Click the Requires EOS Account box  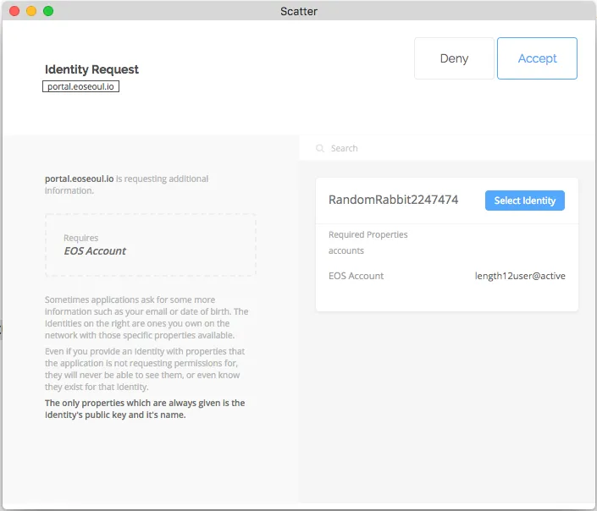pos(151,245)
